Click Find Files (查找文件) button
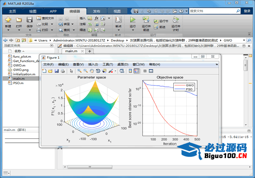Screen dimensions: 255x178 coord(45,18)
